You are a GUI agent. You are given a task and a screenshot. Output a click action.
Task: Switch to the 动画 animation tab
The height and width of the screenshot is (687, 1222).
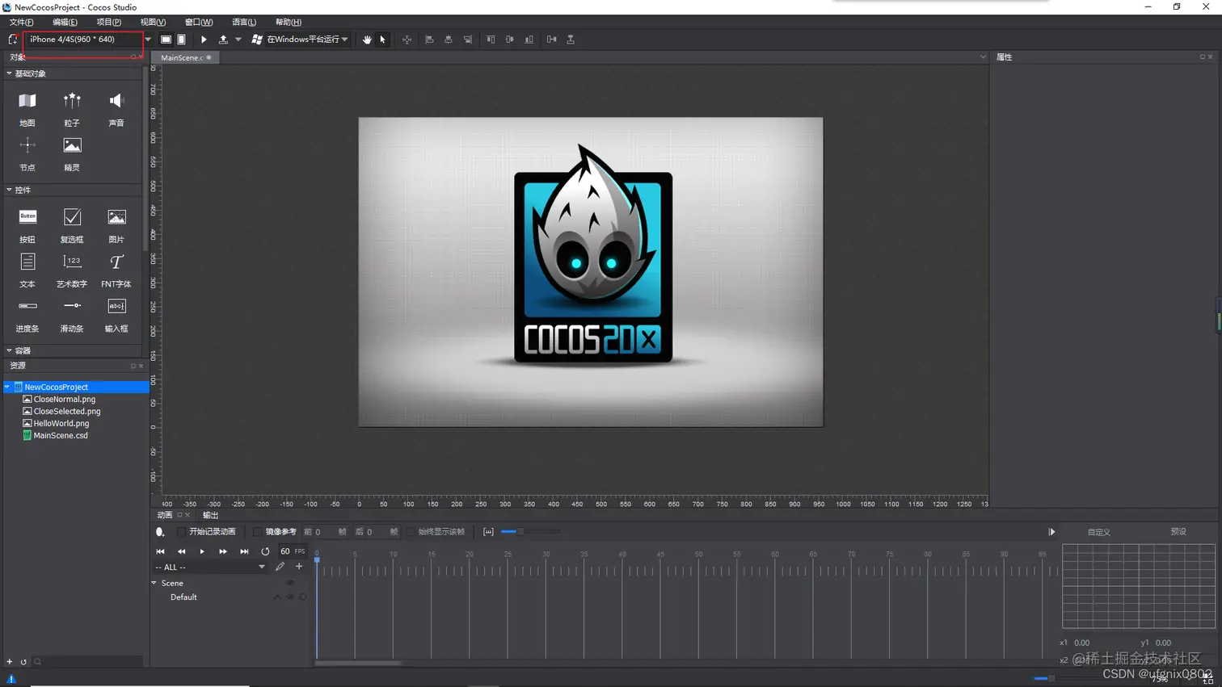coord(165,515)
